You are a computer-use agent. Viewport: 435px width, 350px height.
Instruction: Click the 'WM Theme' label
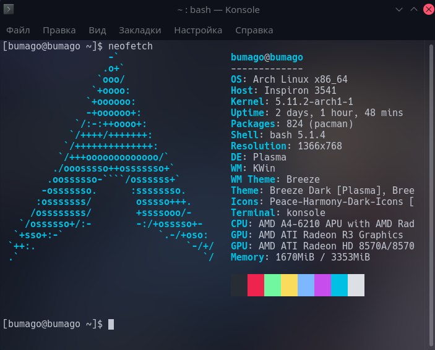[x=253, y=179]
